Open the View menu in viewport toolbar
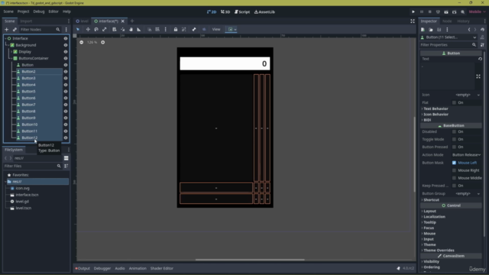Screen dimensions: 489x275 tap(216, 29)
